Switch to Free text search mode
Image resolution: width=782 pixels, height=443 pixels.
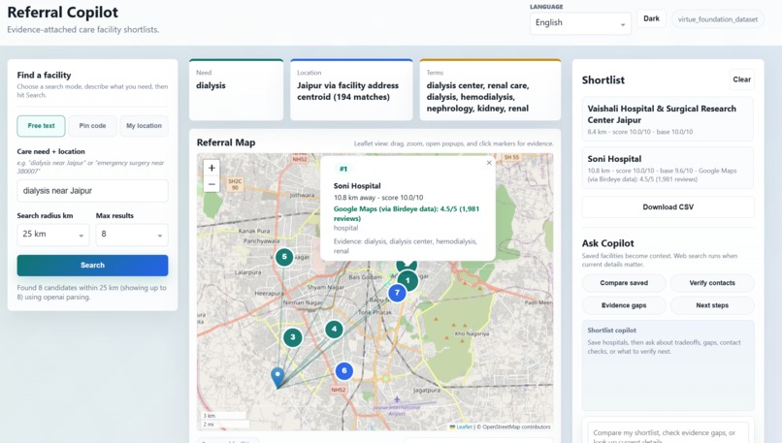point(41,126)
